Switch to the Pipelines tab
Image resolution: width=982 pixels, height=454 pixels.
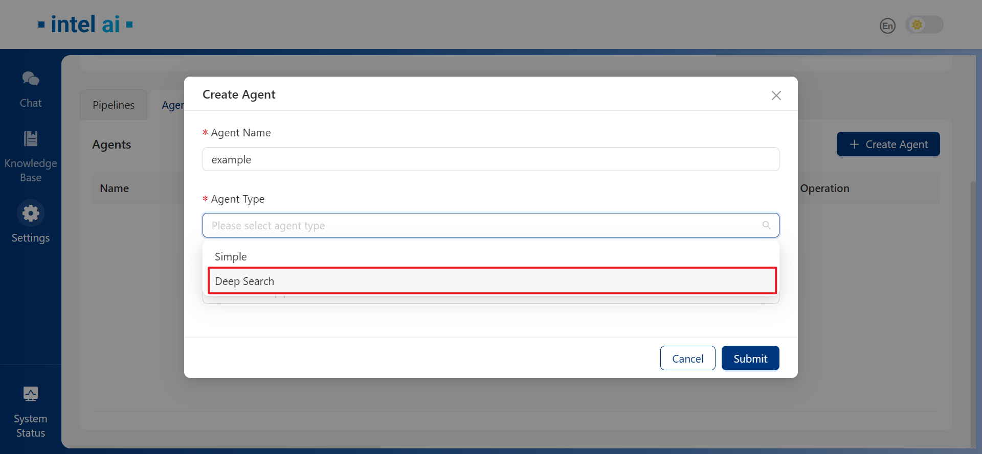tap(113, 105)
